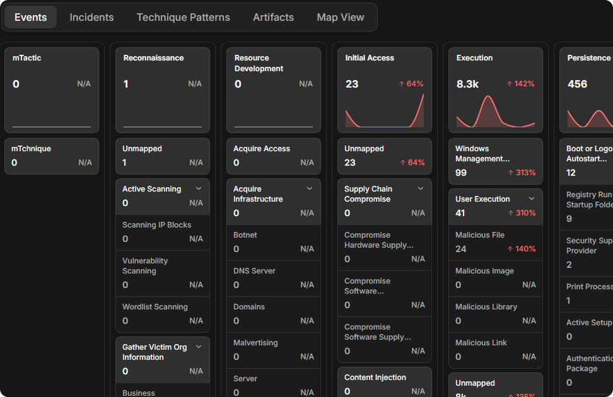Select the Scanning IP Blocks sub-technique
This screenshot has height=397, width=613.
pos(163,233)
